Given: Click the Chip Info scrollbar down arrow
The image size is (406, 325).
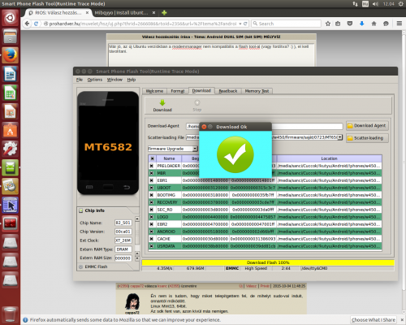Looking at the screenshot, I should pyautogui.click(x=137, y=258).
